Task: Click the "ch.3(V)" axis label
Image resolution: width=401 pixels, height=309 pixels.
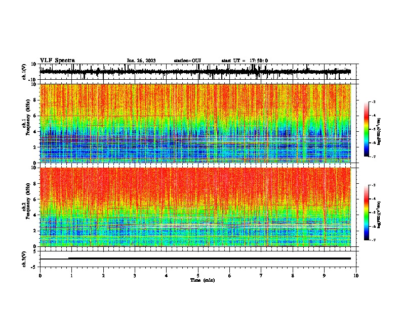Action: (x=24, y=259)
